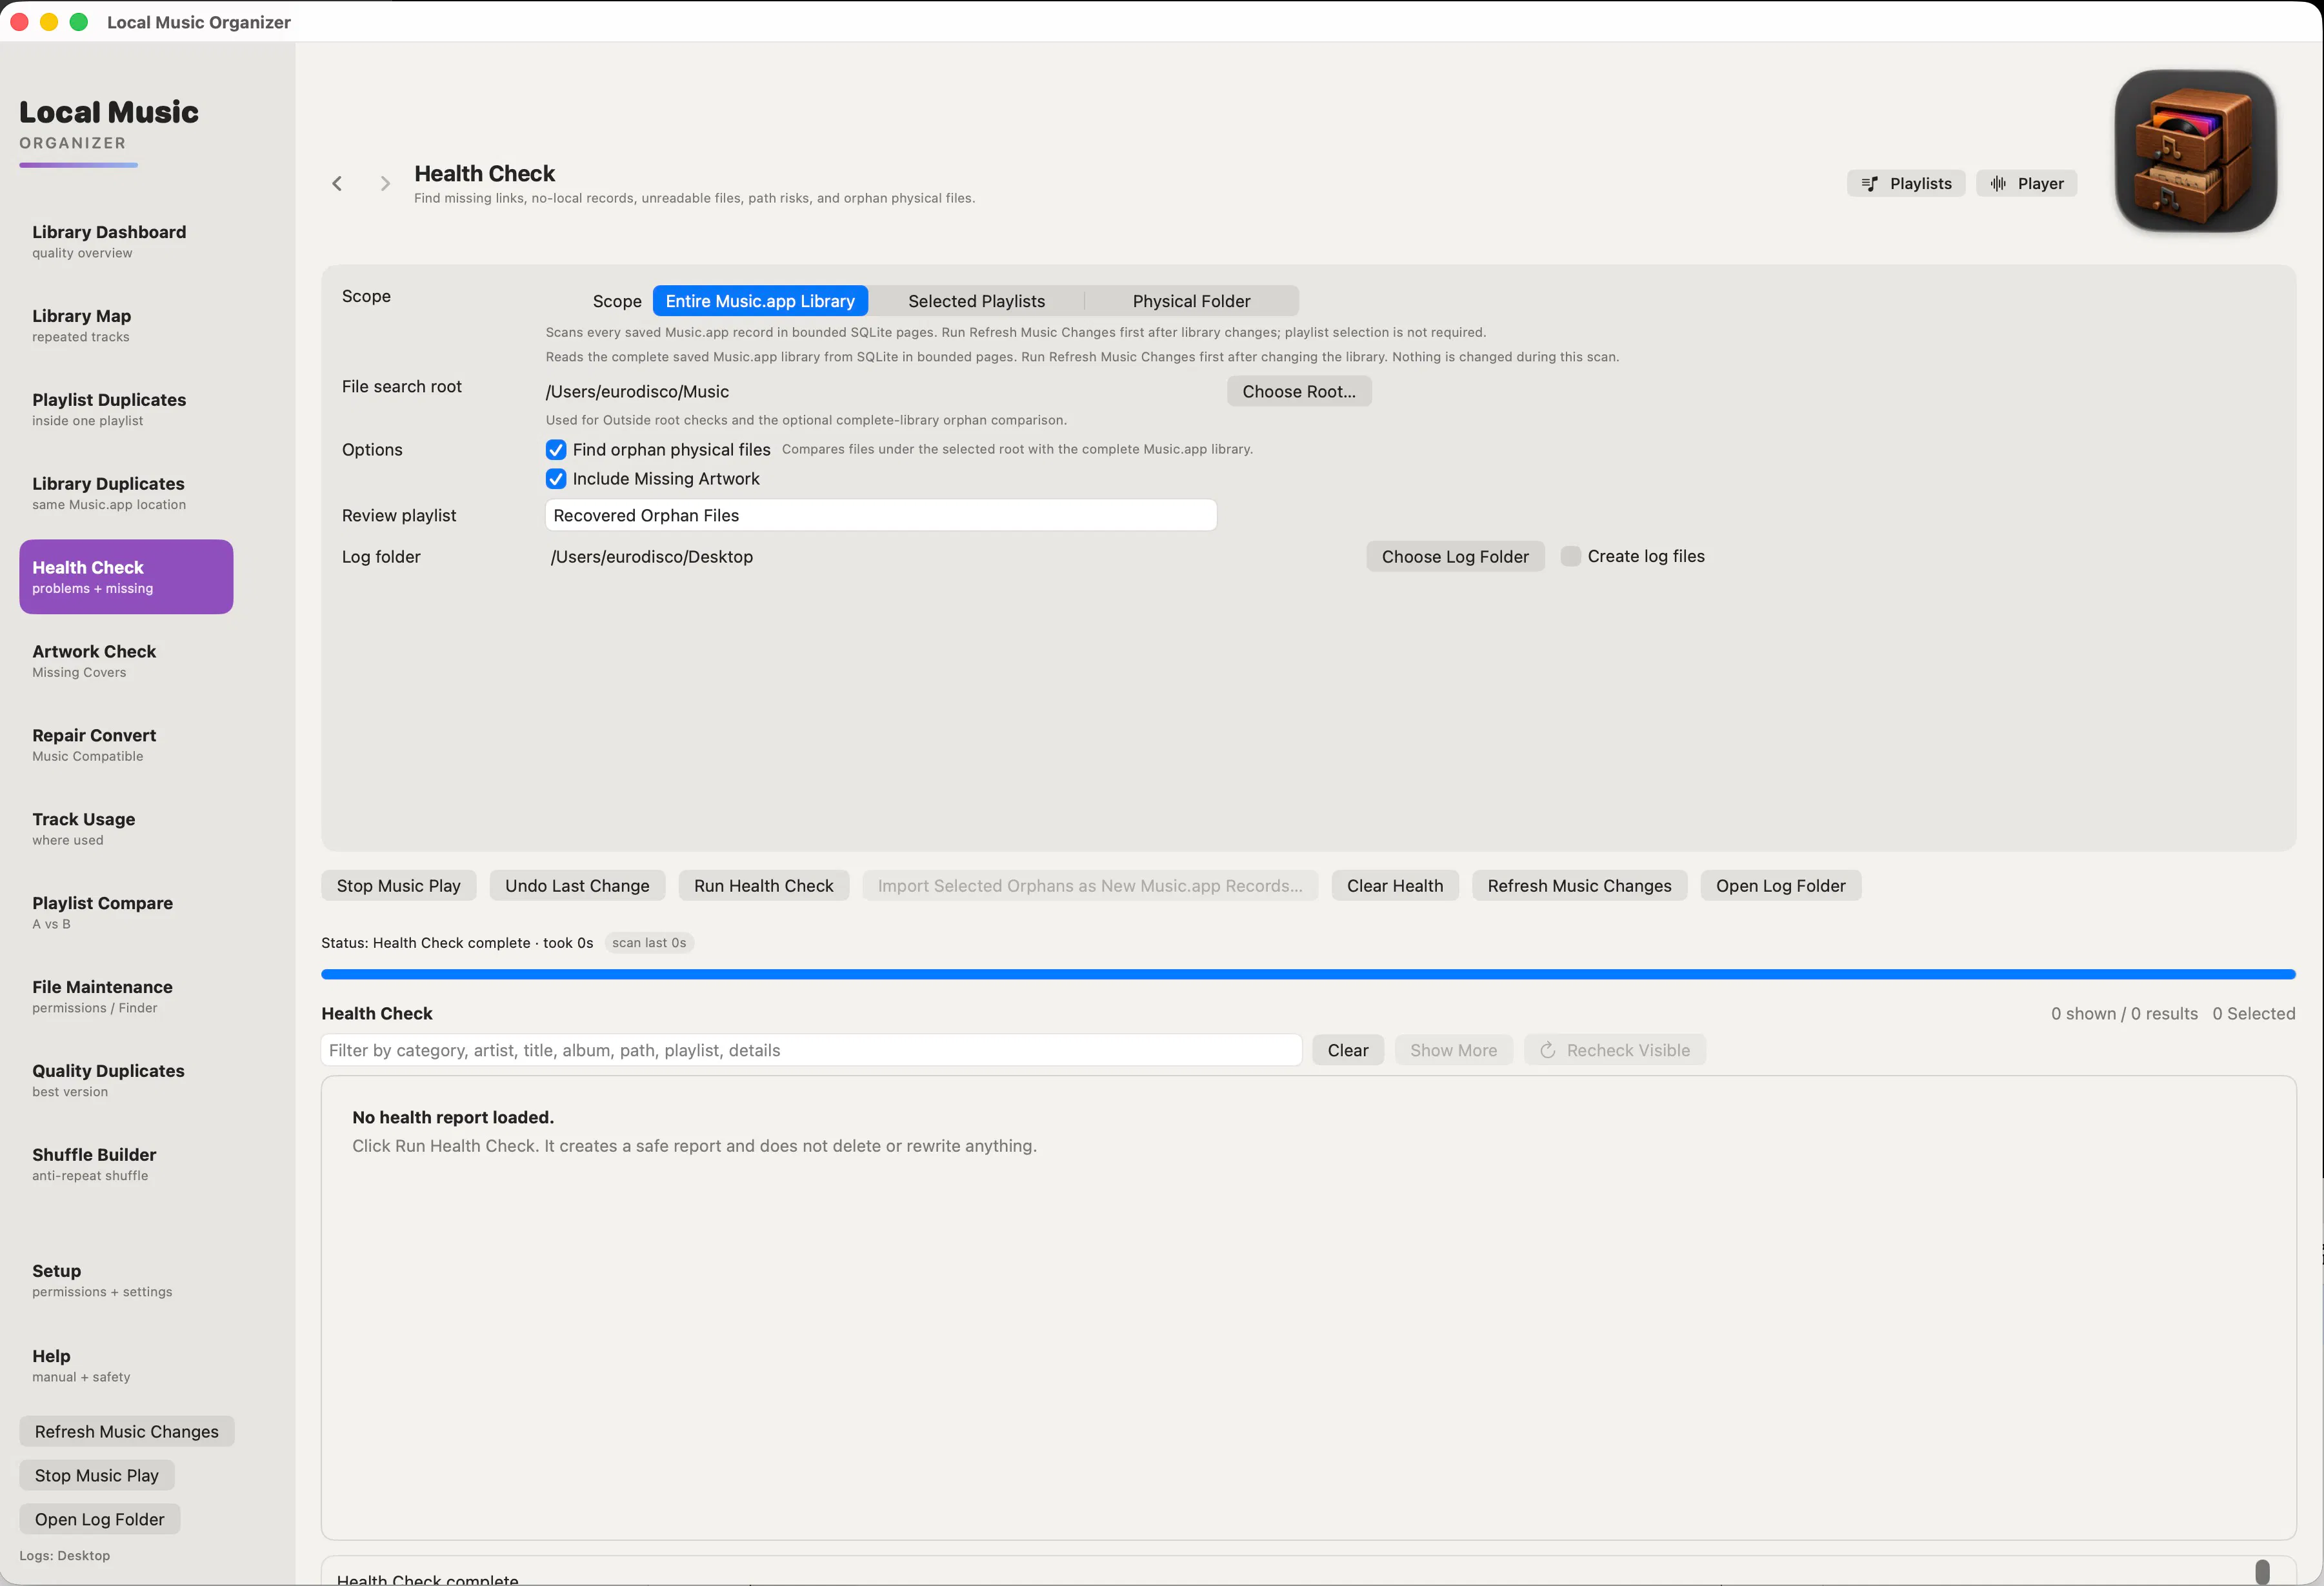
Task: Click the Recheck Visible refresh button
Action: click(x=1615, y=1050)
